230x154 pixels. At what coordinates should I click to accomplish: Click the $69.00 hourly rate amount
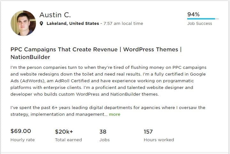[21, 131]
